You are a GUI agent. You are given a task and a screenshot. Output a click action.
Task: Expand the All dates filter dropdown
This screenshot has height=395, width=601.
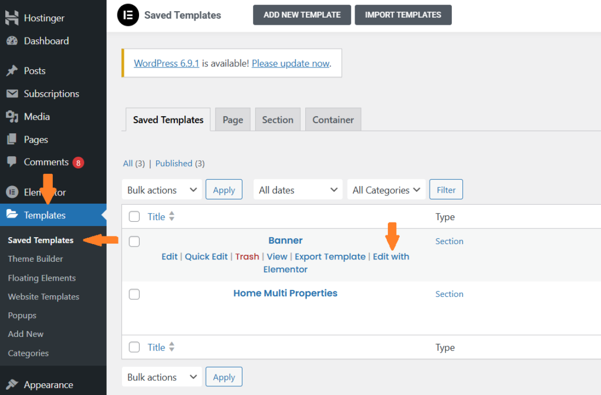click(x=298, y=190)
